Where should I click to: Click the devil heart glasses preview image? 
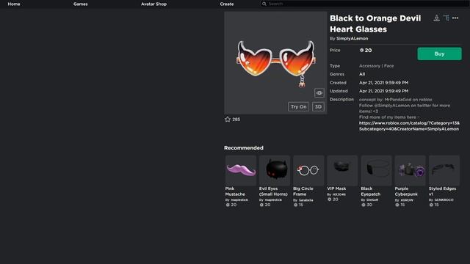(x=276, y=64)
